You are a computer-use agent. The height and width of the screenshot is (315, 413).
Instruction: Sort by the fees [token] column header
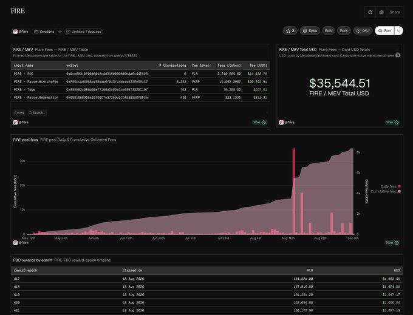pos(229,66)
